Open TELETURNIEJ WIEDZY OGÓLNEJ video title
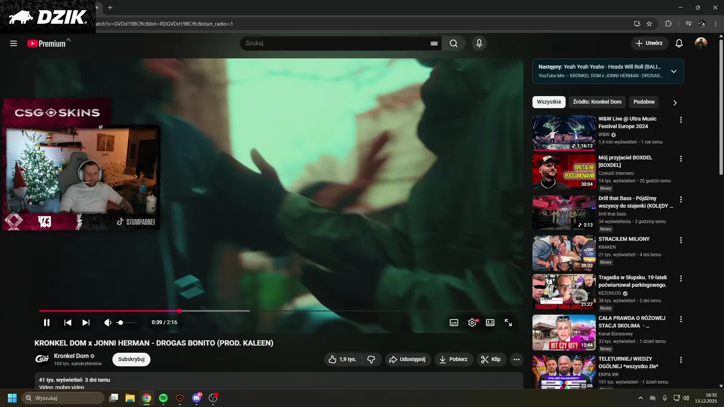This screenshot has height=407, width=724. click(628, 362)
